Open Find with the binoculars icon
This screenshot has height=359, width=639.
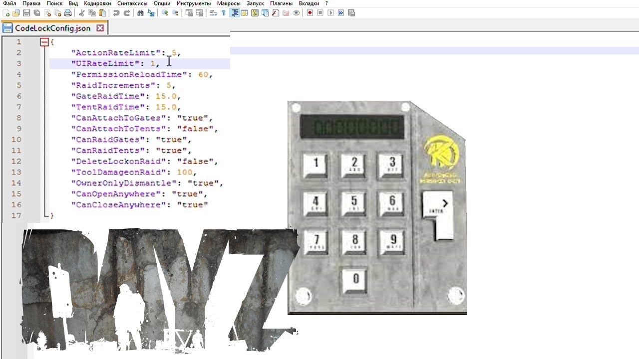(140, 13)
